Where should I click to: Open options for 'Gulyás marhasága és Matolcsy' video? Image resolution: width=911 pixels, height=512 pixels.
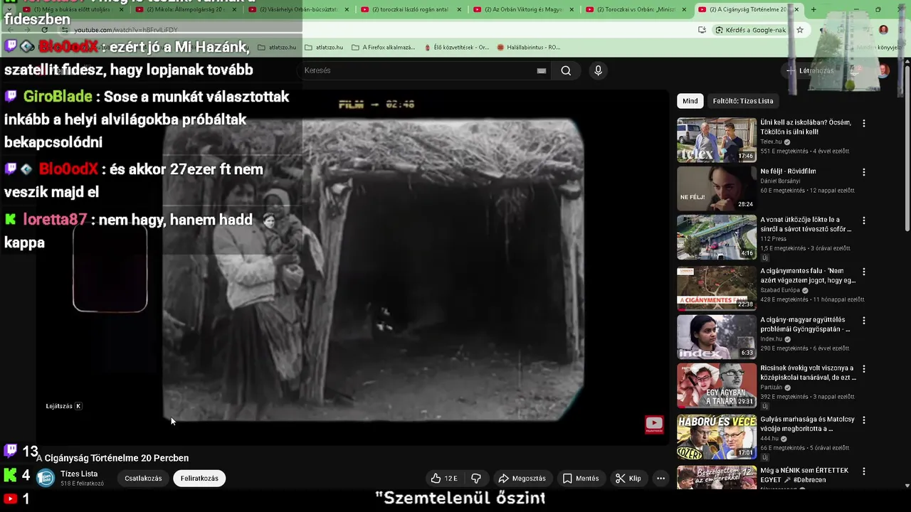(x=864, y=420)
